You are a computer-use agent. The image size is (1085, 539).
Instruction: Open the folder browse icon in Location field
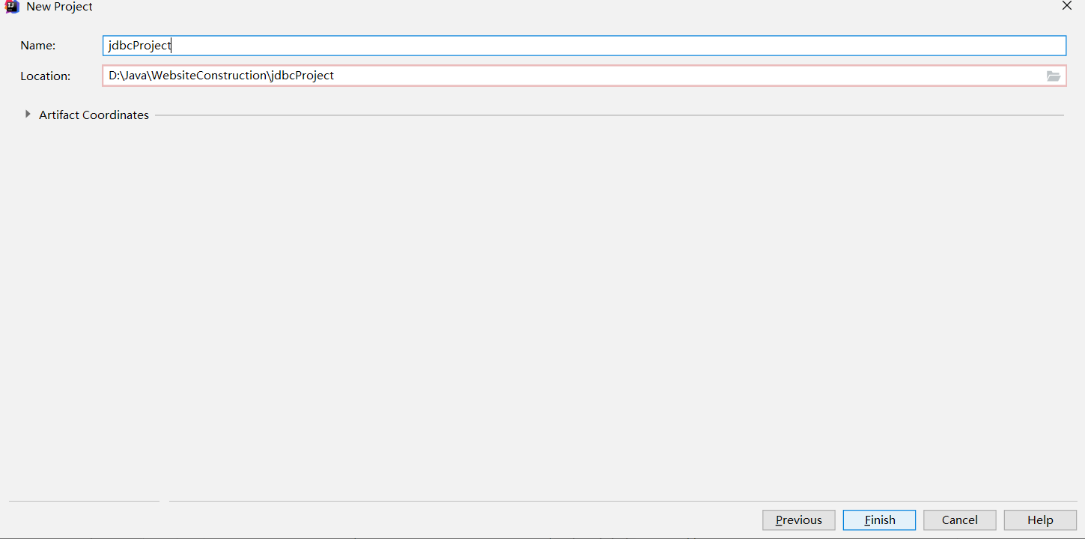[1054, 76]
